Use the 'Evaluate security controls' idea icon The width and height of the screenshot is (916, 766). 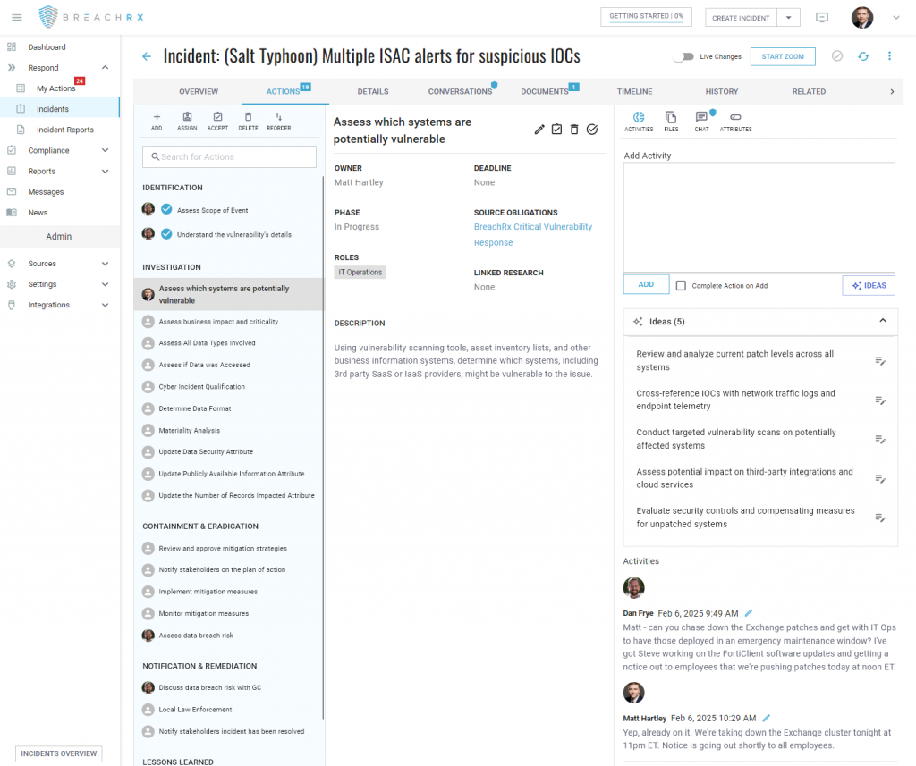[880, 518]
